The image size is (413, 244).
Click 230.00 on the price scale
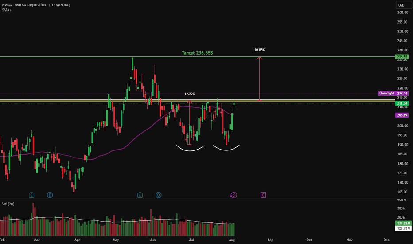(402, 69)
